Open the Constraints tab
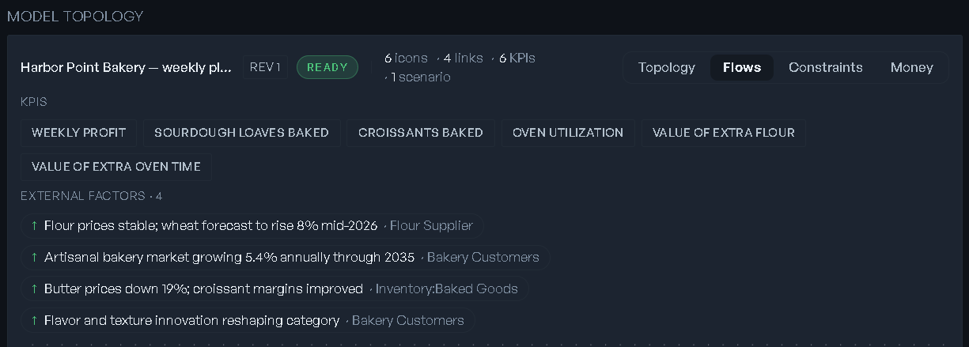 tap(825, 67)
